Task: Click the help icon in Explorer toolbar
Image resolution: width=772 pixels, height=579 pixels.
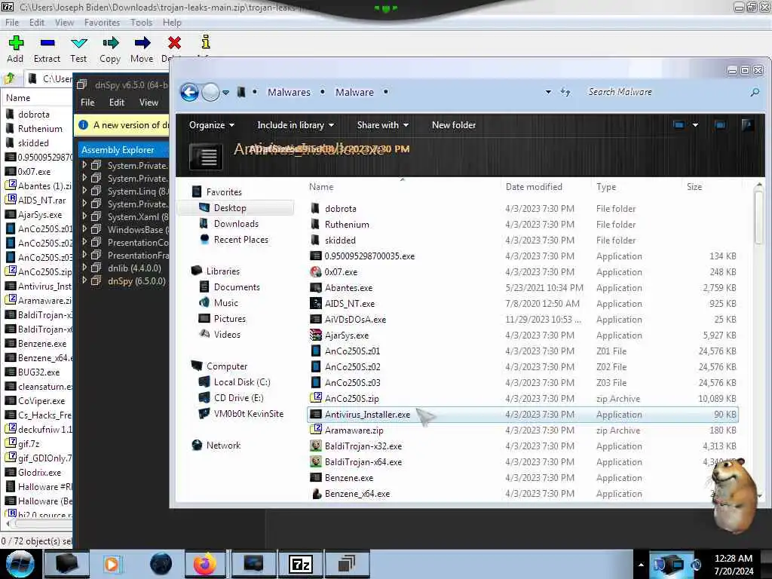Action: coord(747,124)
